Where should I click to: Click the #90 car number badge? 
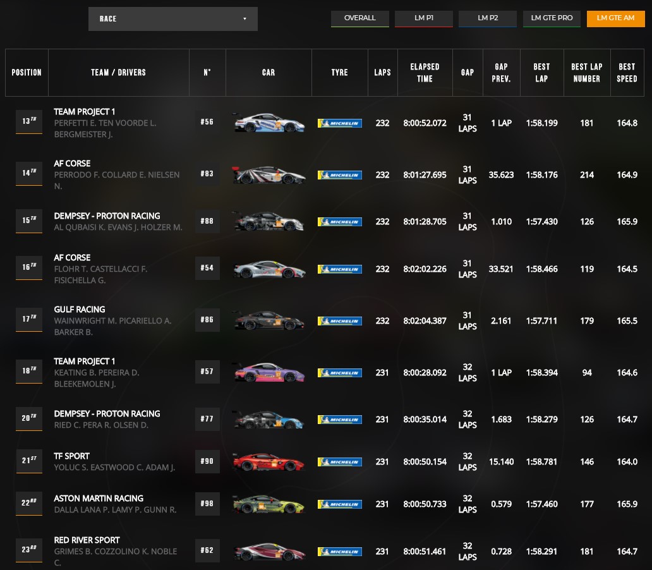click(207, 461)
